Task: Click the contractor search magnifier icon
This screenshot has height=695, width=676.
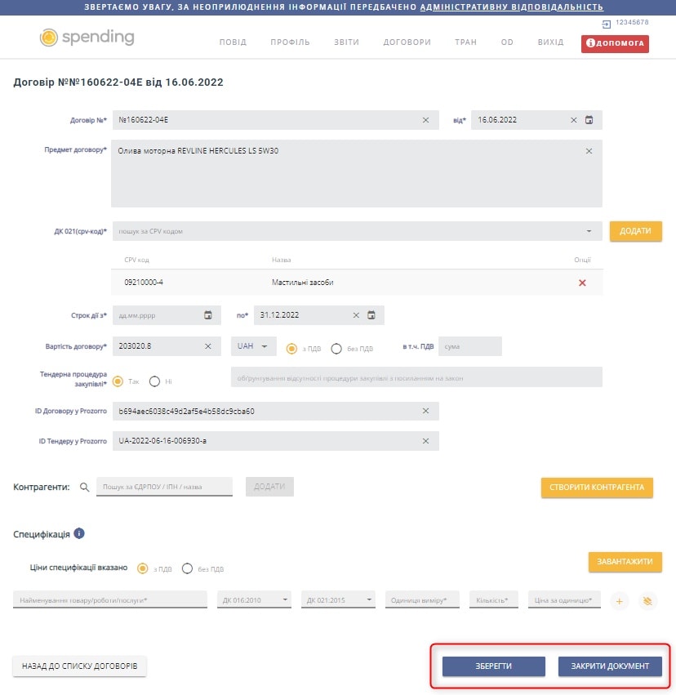Action: click(x=84, y=487)
